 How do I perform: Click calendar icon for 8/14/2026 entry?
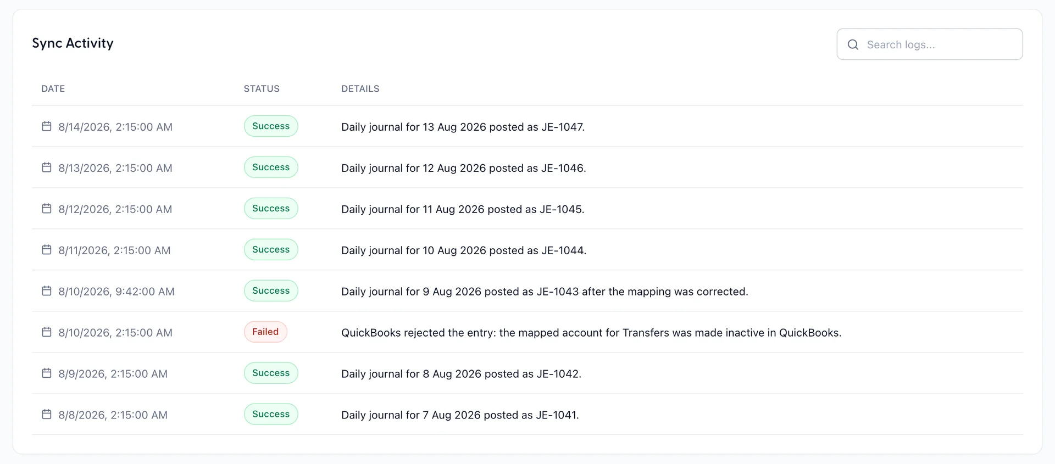click(47, 126)
